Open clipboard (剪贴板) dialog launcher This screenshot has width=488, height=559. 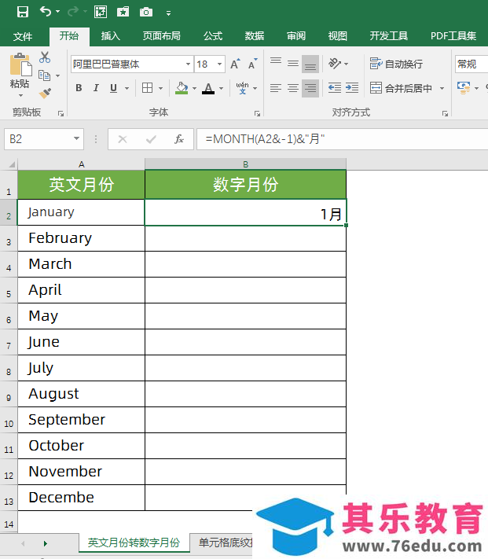61,113
